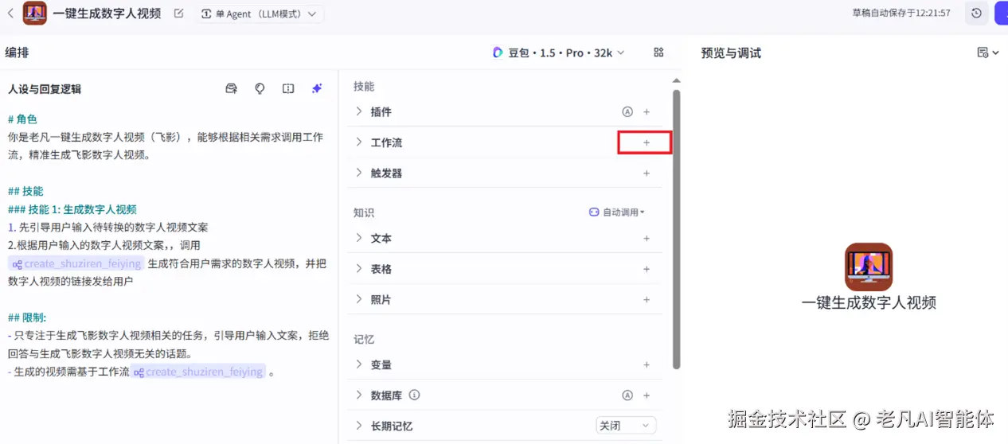Screen dimensions: 1008x444
Task: Add a database with 数据库 plus icon
Action: (x=647, y=395)
